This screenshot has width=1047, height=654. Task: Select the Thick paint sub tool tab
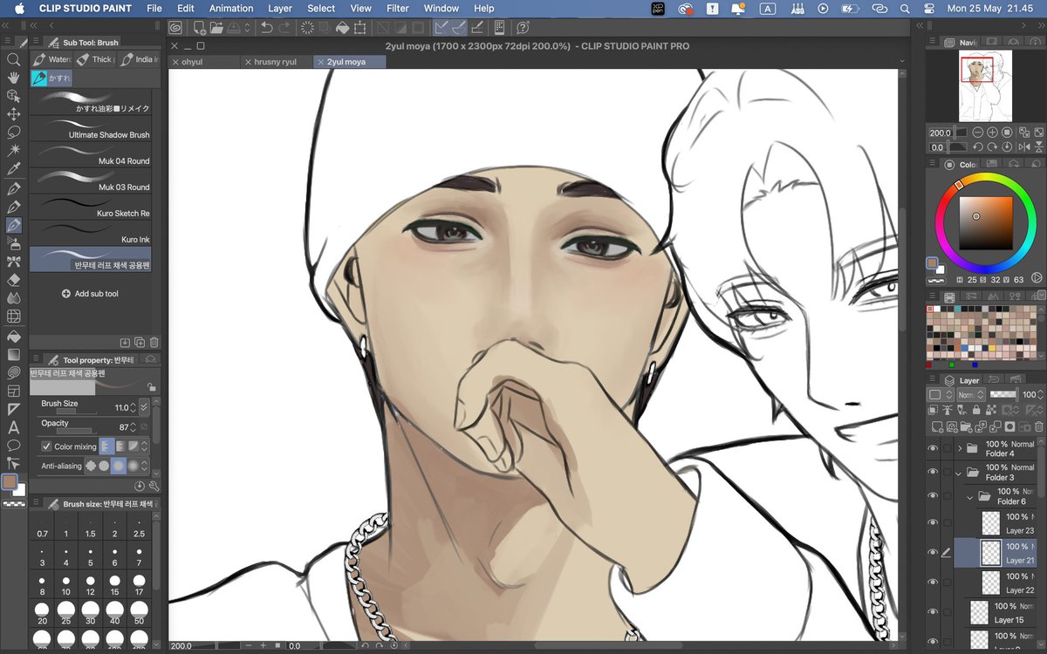[x=94, y=59]
